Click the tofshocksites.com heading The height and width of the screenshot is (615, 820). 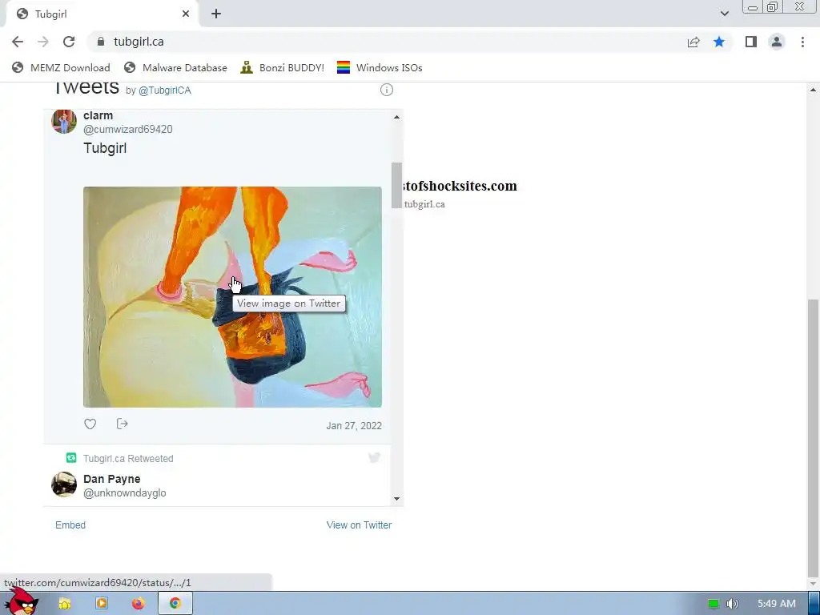(x=460, y=186)
